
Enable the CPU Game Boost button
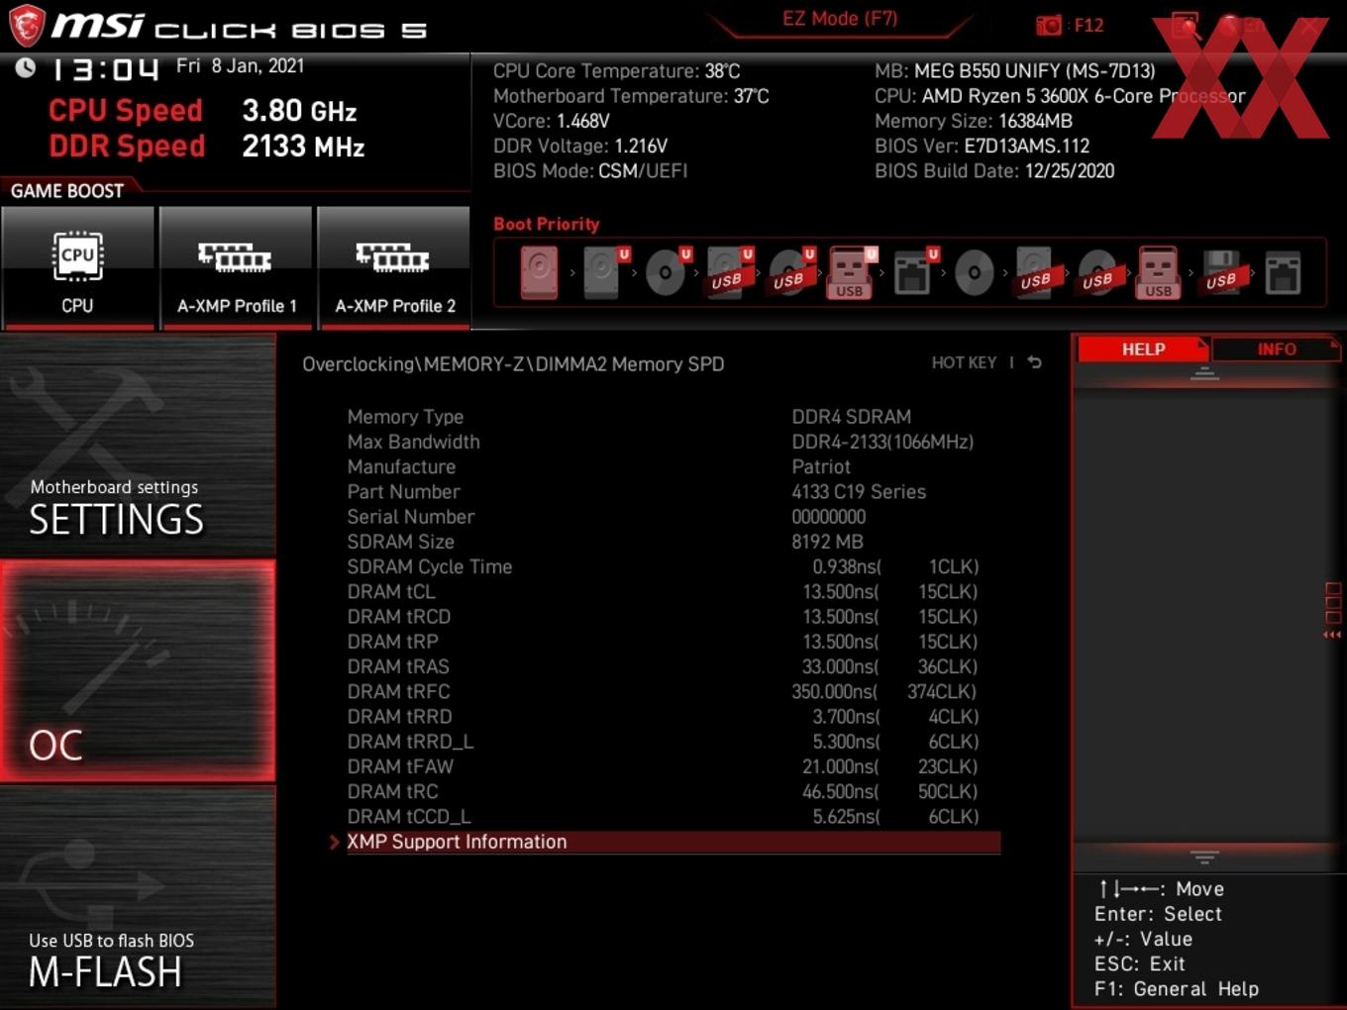click(78, 267)
